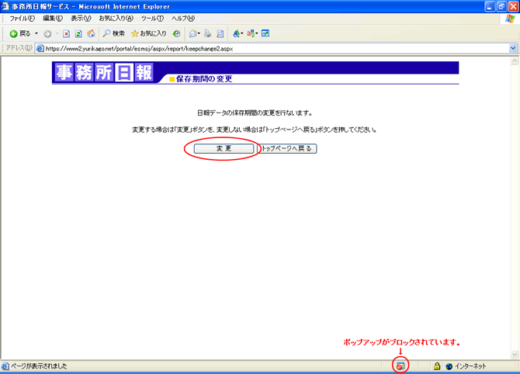Click the SSL padlock icon in status bar
The image size is (520, 374).
tap(437, 365)
